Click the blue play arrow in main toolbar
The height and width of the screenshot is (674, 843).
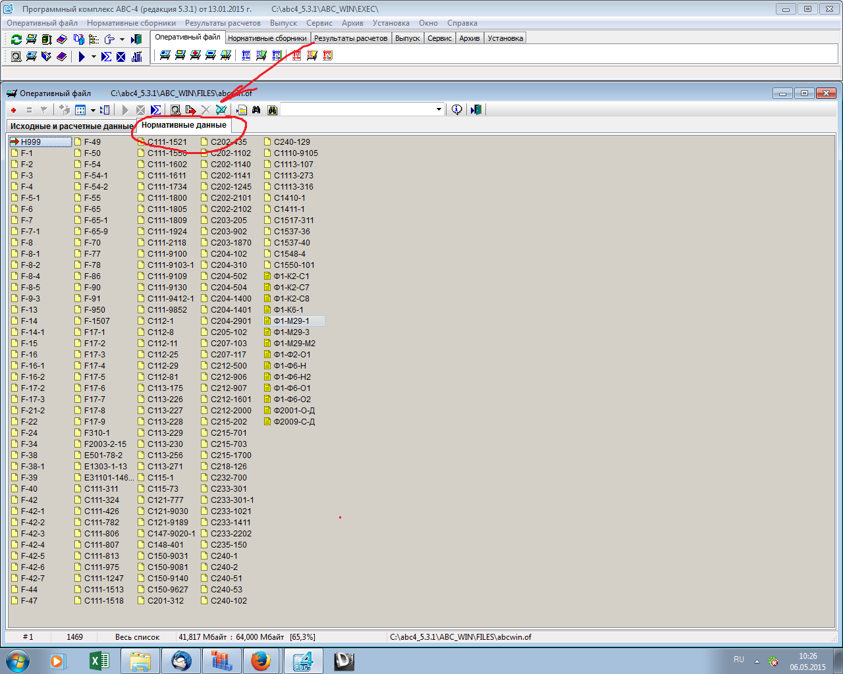[82, 57]
